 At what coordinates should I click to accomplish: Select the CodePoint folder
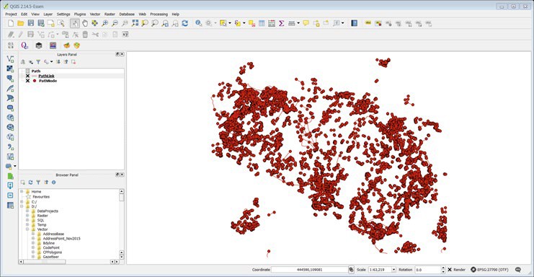coord(51,247)
